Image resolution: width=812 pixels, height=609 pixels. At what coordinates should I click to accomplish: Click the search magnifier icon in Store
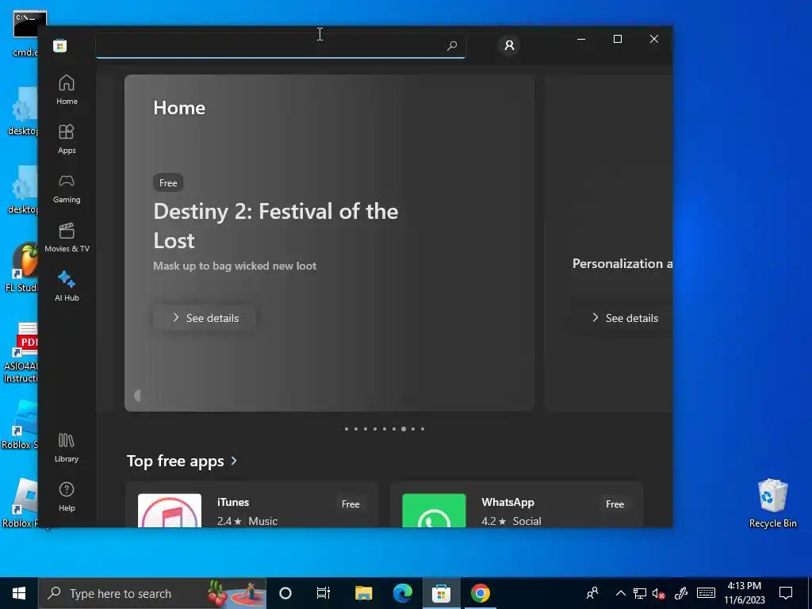click(451, 45)
